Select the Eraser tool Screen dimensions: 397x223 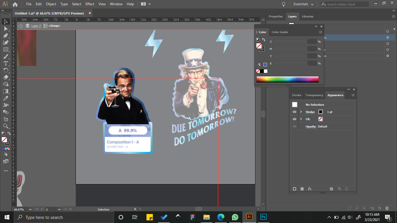(6, 77)
